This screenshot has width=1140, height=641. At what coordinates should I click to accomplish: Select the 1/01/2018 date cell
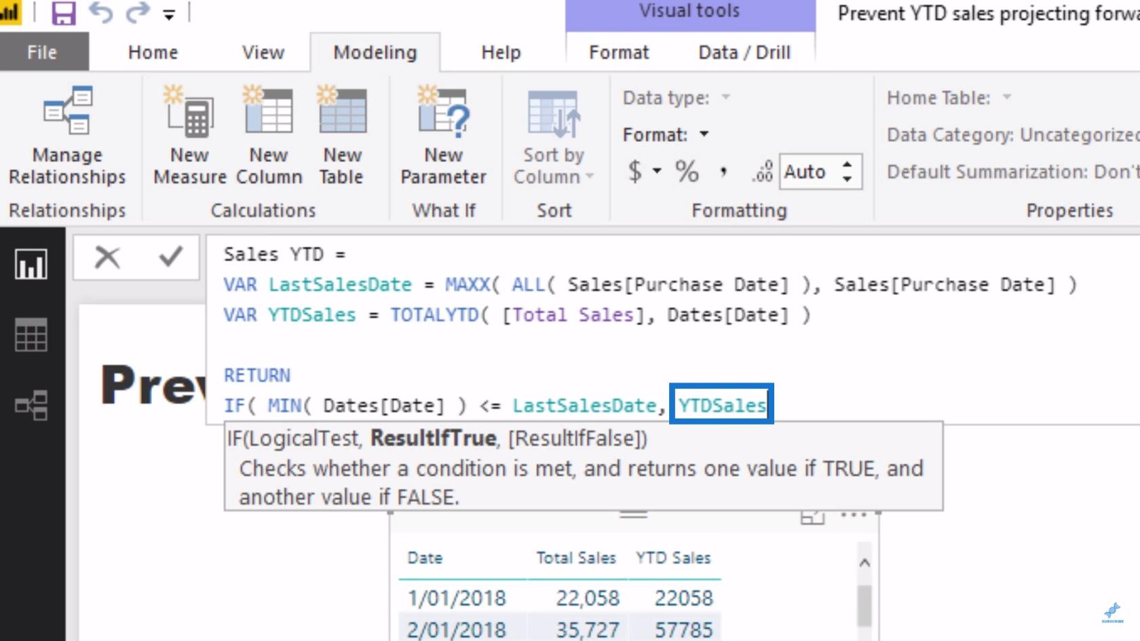[457, 598]
